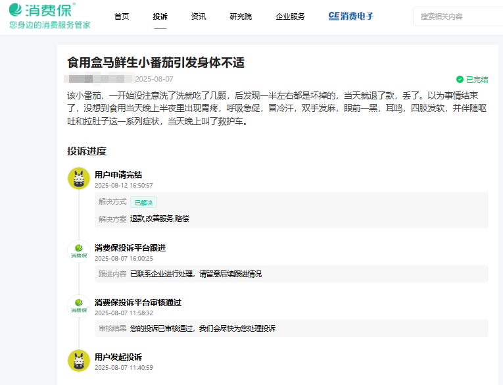Click the 已完结 status label
The width and height of the screenshot is (503, 385).
(x=477, y=80)
